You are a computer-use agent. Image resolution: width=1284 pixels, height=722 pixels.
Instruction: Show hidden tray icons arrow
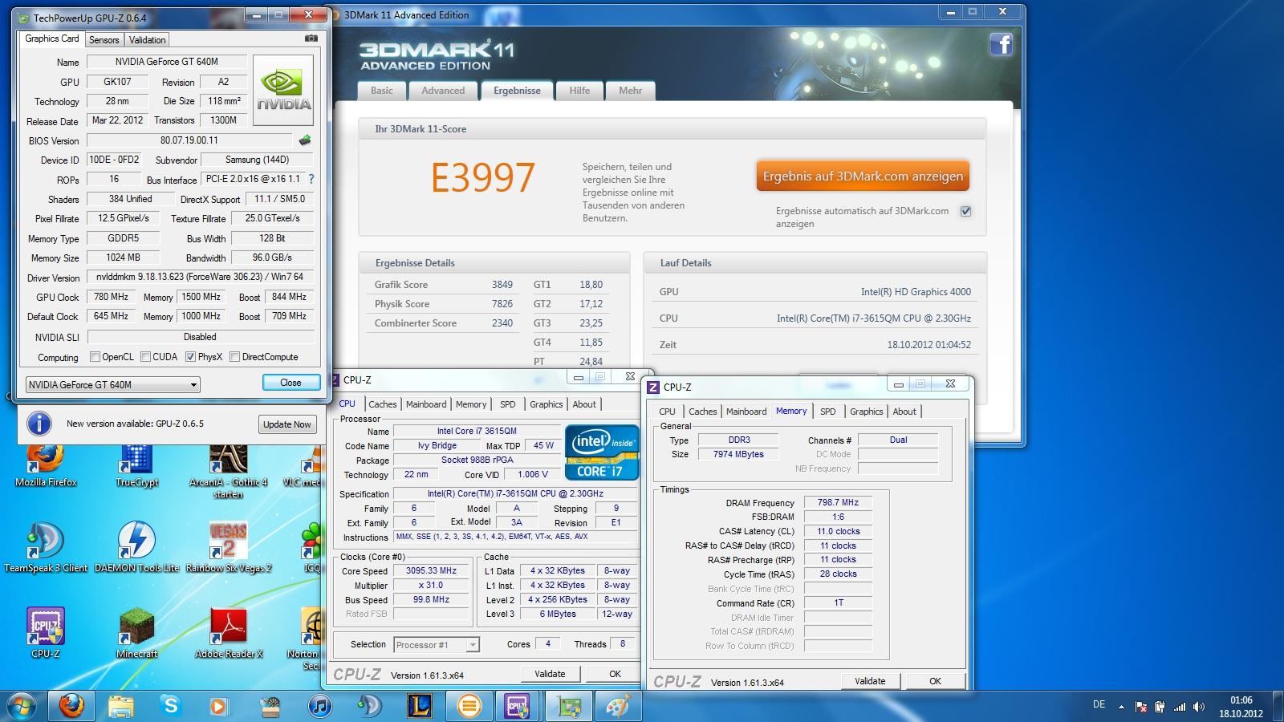tap(1123, 707)
